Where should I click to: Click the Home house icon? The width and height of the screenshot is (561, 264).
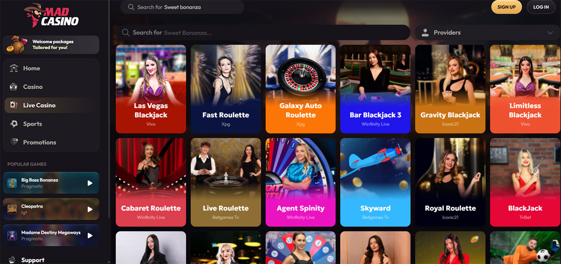click(x=14, y=68)
